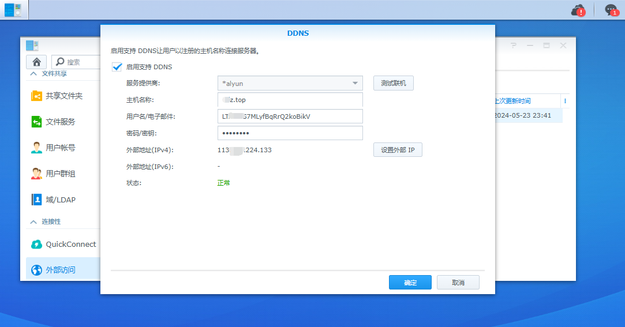Click the password/key input field
This screenshot has width=625, height=327.
[x=290, y=133]
